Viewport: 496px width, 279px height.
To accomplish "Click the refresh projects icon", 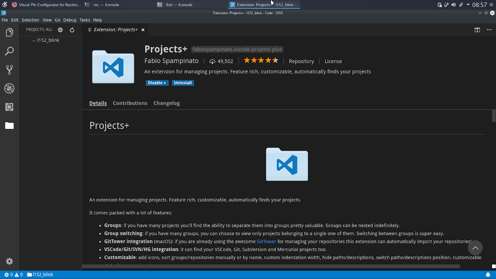I will tap(72, 30).
